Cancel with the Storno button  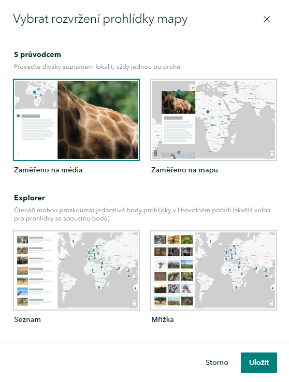pos(217,362)
